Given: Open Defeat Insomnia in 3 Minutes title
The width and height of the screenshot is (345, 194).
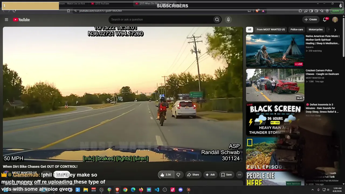Looking at the screenshot, I should (x=322, y=108).
